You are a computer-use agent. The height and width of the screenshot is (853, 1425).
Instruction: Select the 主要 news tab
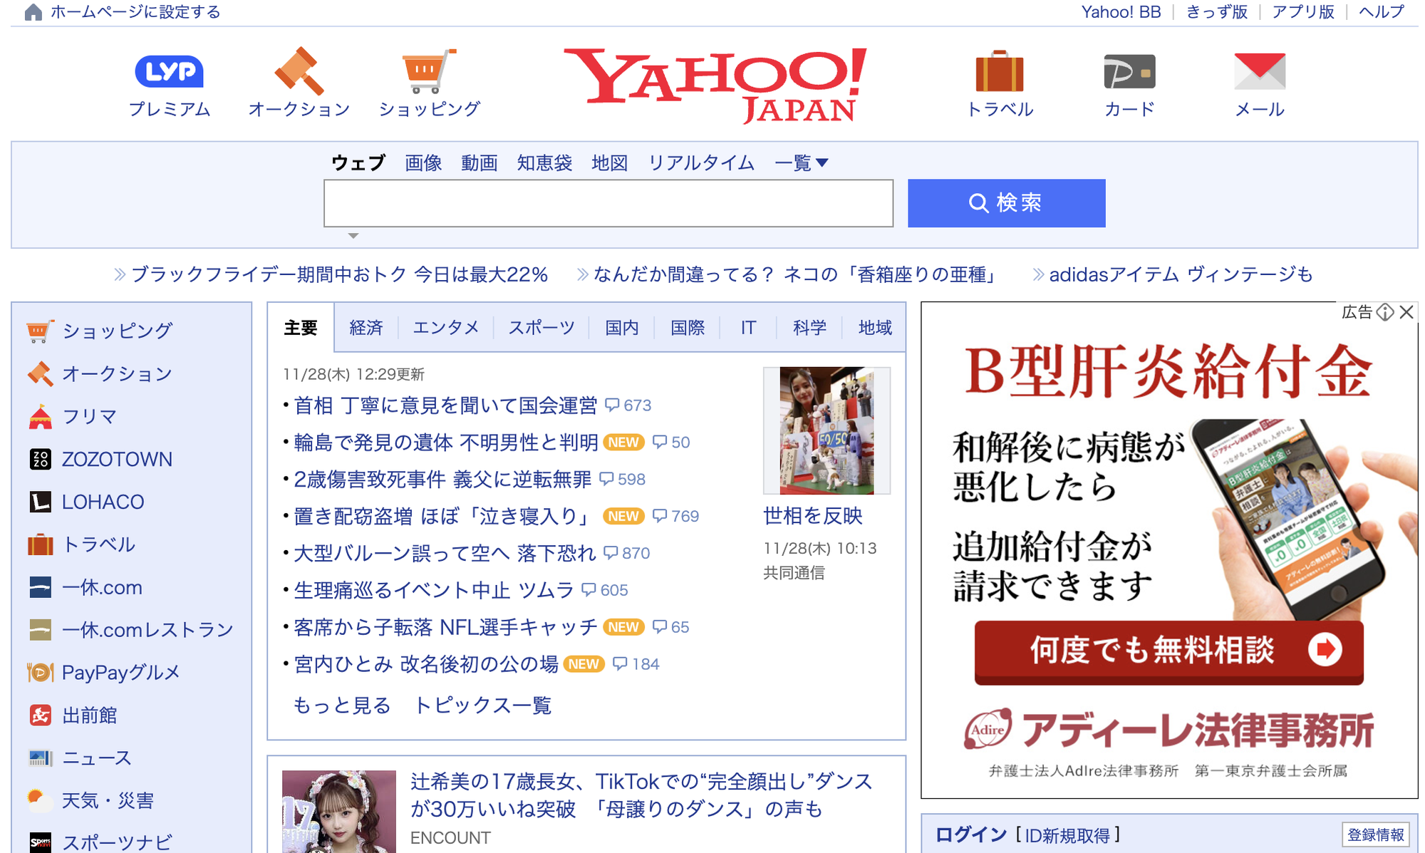point(301,328)
